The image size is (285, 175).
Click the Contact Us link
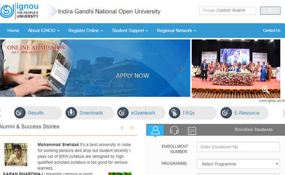point(271,31)
